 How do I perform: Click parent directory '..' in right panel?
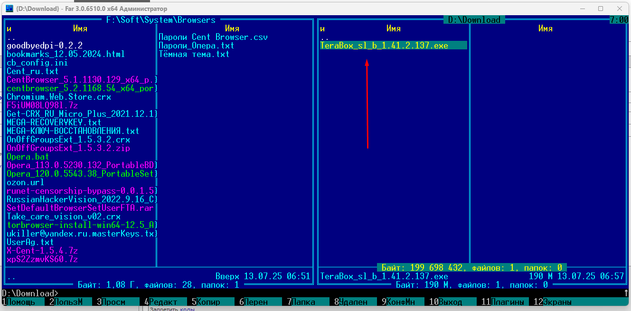pyautogui.click(x=325, y=37)
